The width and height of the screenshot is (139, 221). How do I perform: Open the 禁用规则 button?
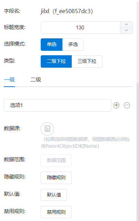click(x=56, y=212)
